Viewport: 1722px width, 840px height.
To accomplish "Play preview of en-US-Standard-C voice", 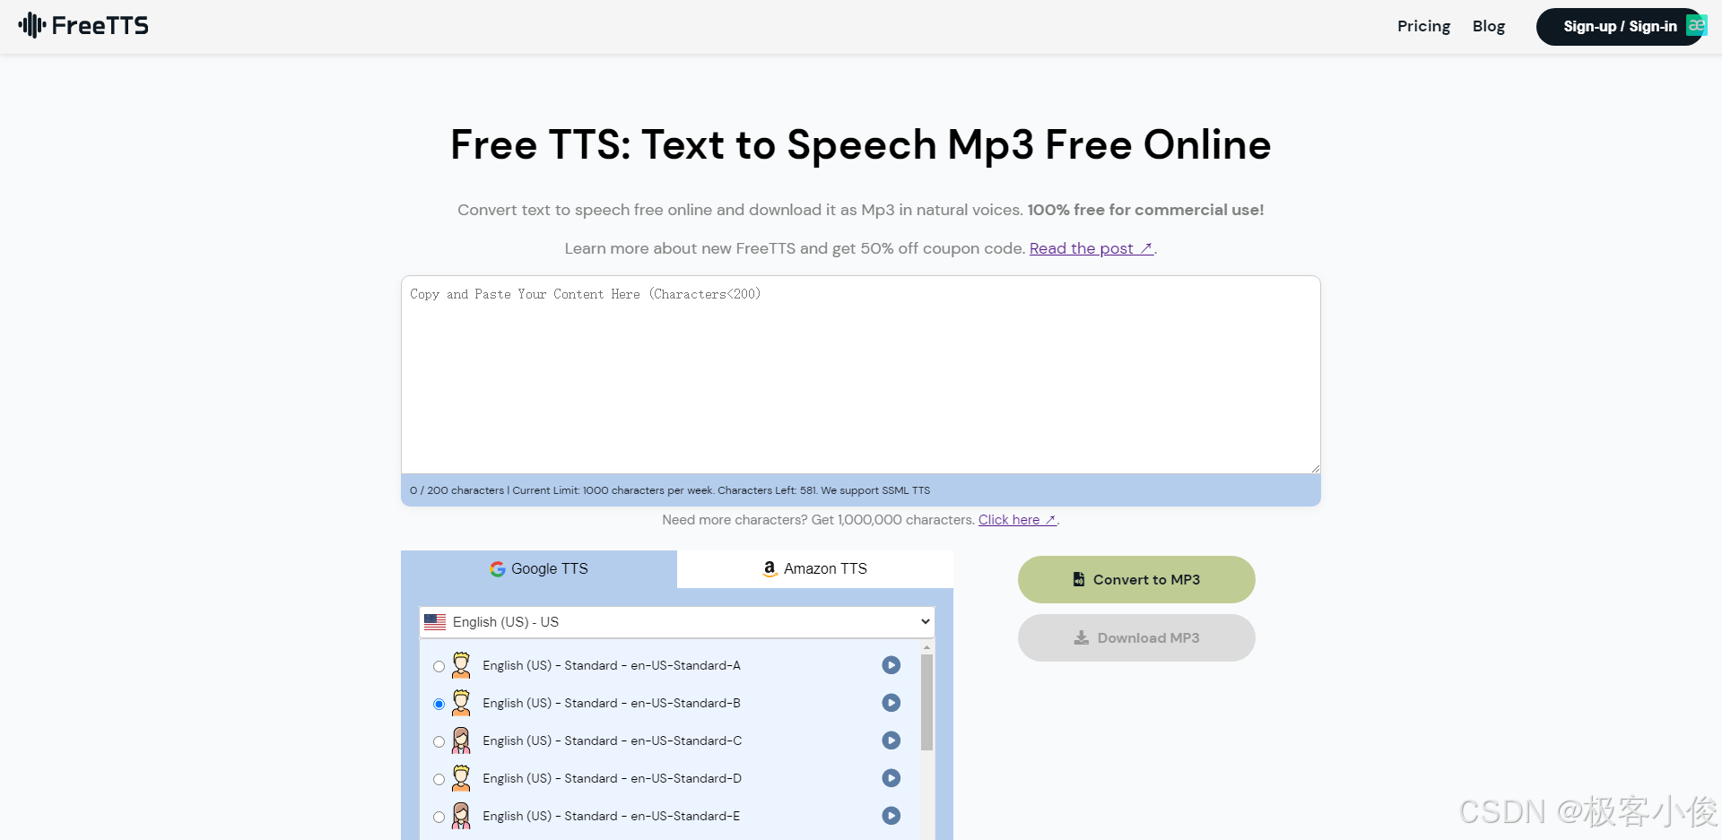I will pyautogui.click(x=891, y=740).
